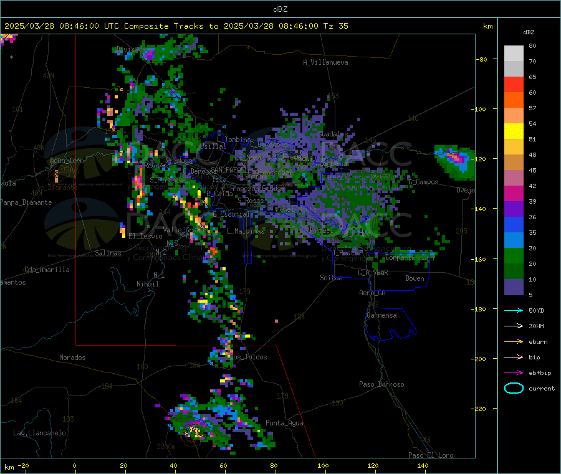Screen dimensions: 561x474
Task: Click the x-axis tick label '100'
Action: click(323, 465)
